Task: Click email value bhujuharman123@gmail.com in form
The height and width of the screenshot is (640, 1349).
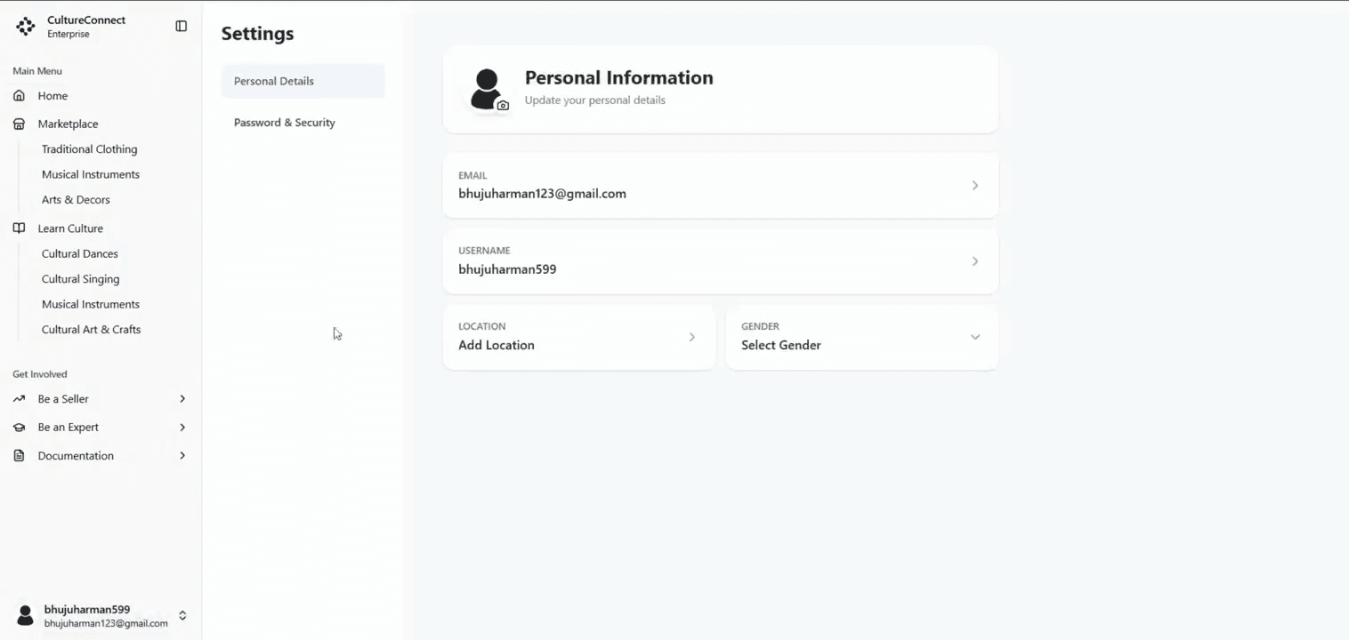Action: (542, 194)
